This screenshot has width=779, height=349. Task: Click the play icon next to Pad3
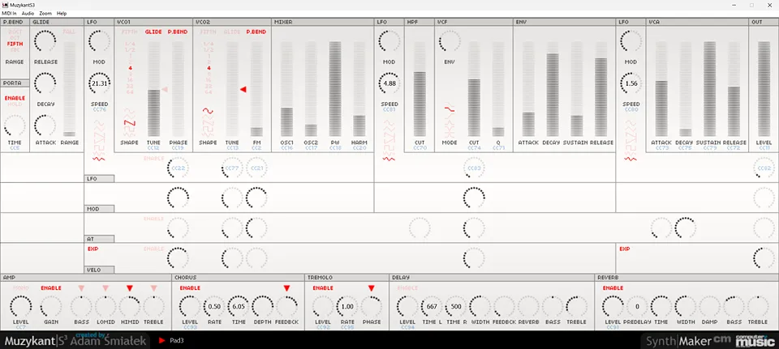(x=162, y=341)
